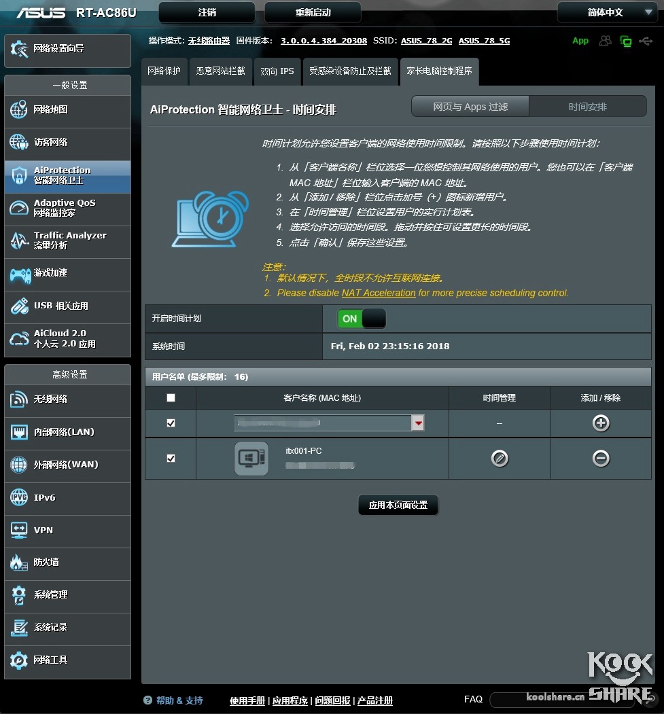This screenshot has height=714, width=664.
Task: Open the 问题回报 feedback link
Action: coord(333,701)
